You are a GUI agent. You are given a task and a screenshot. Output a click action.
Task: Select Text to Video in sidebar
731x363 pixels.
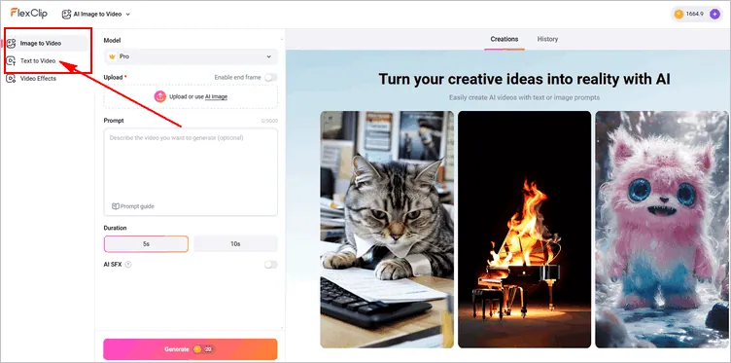point(38,60)
